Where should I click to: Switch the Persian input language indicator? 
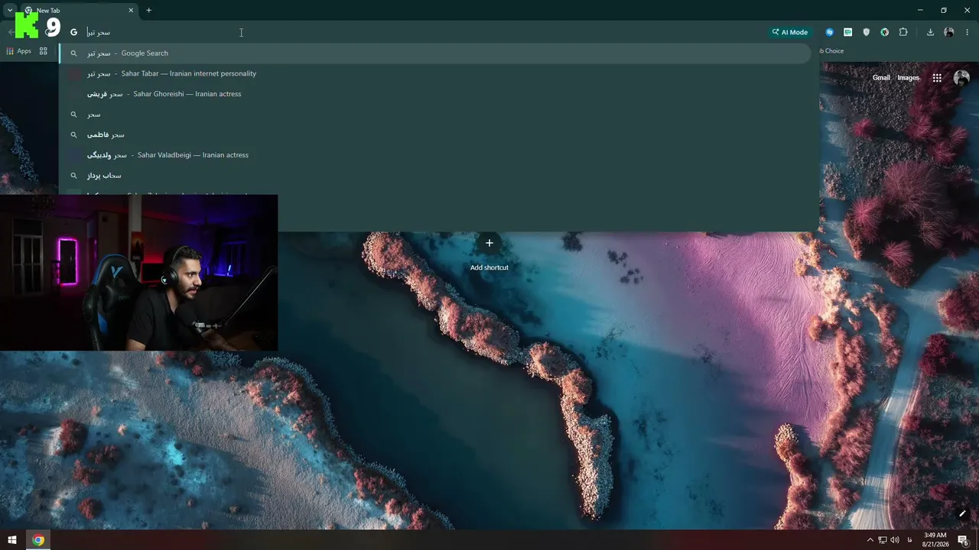[909, 540]
